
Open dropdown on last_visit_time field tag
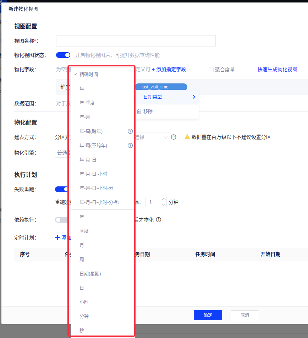161,87
